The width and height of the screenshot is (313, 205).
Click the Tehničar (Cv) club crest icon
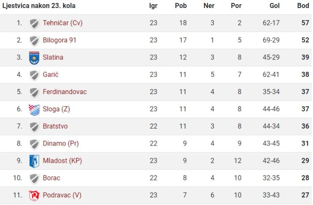[34, 24]
